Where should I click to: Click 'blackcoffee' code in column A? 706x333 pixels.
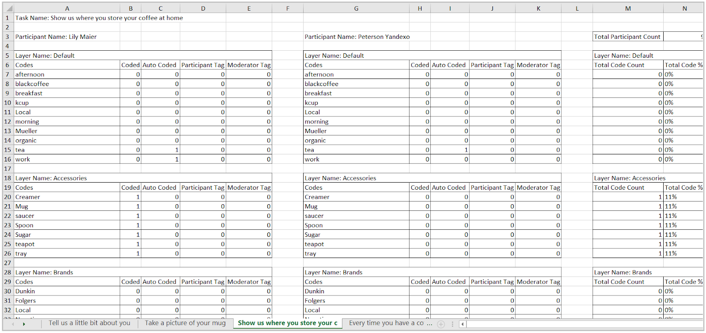click(67, 84)
